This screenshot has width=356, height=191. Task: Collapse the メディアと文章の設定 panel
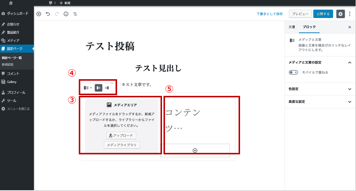[x=349, y=63]
